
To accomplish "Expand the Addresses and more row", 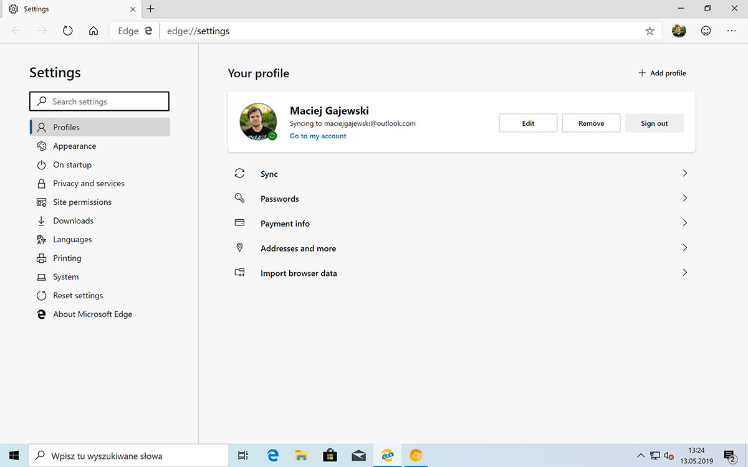I will point(461,248).
